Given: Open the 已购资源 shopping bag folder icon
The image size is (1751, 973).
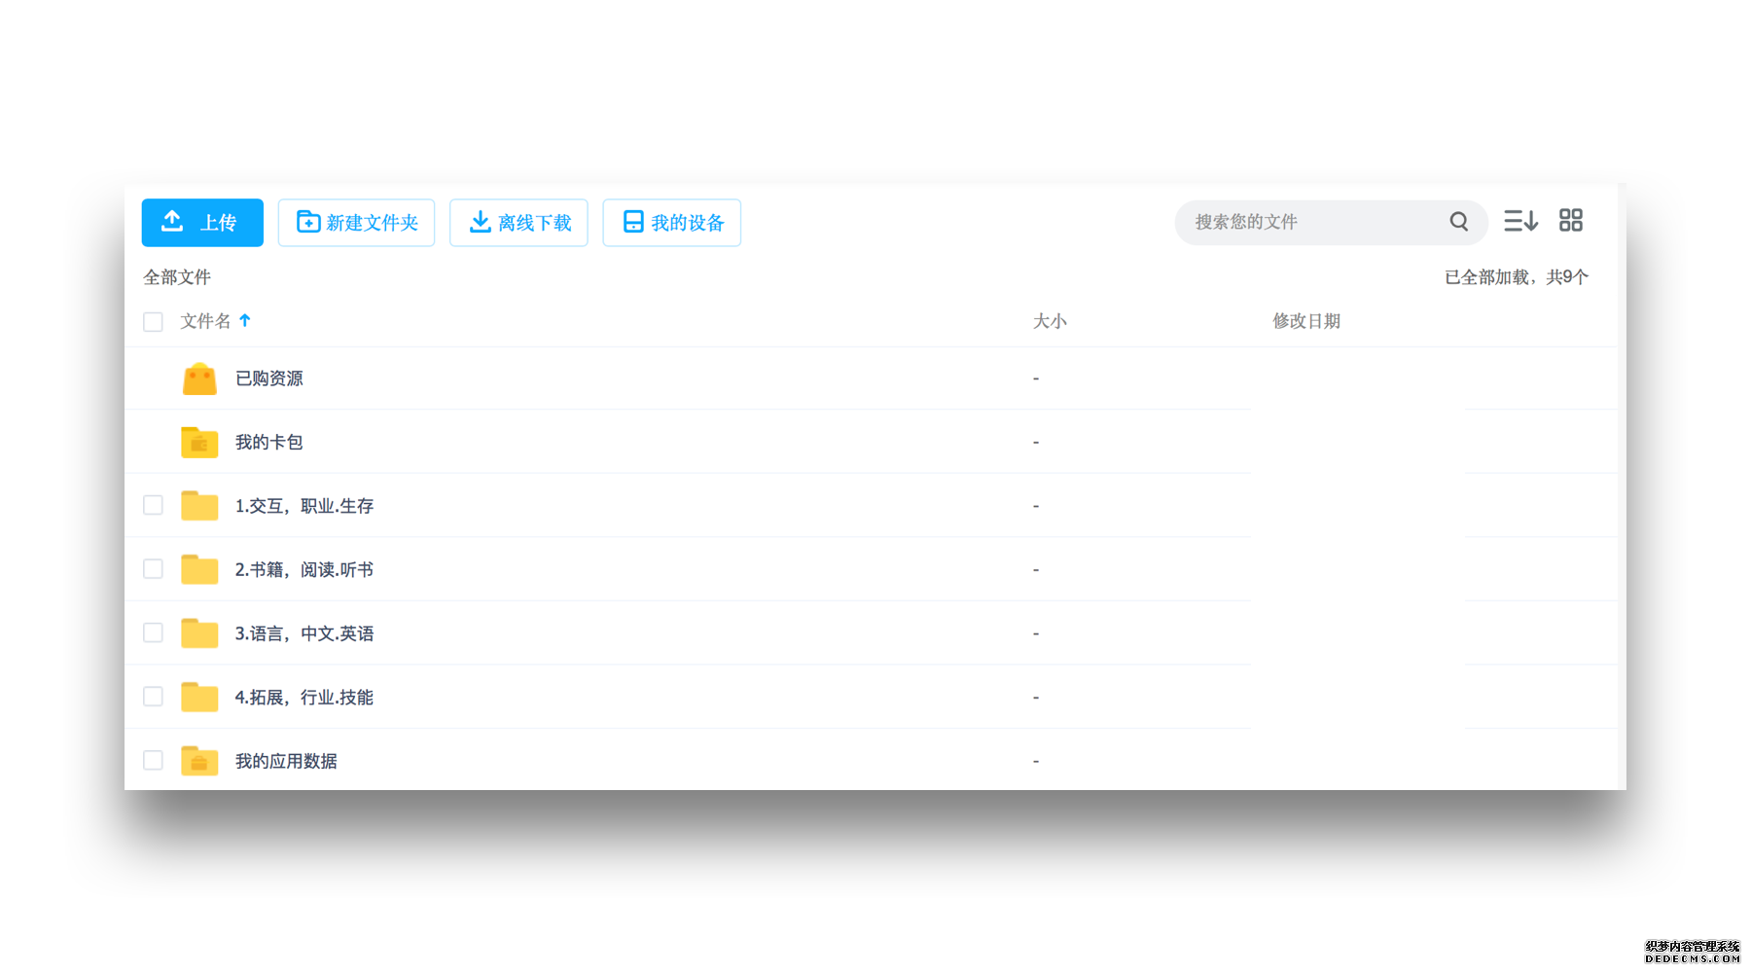Looking at the screenshot, I should [199, 378].
